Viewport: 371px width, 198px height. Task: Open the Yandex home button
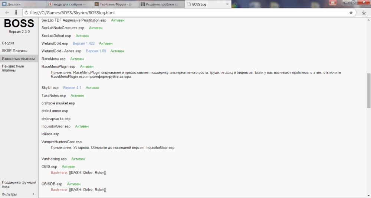[16, 13]
